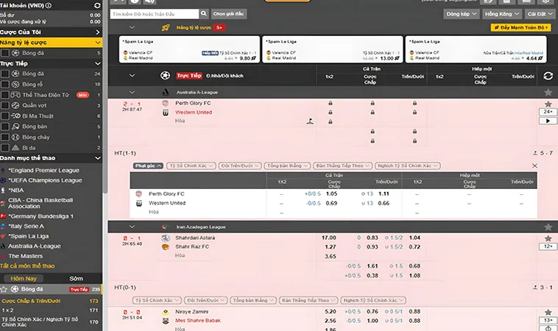Favorite the Shahrdari Astara match
This screenshot has width=558, height=331.
(547, 238)
